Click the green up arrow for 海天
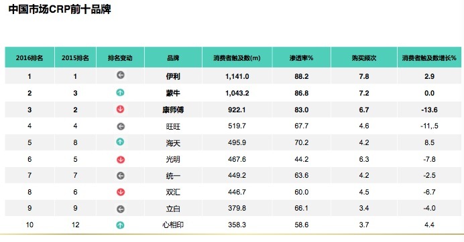This screenshot has height=242, width=464. 120,142
